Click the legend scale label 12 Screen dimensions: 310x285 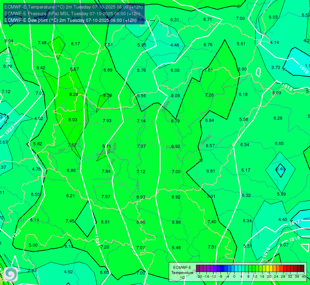click(255, 276)
